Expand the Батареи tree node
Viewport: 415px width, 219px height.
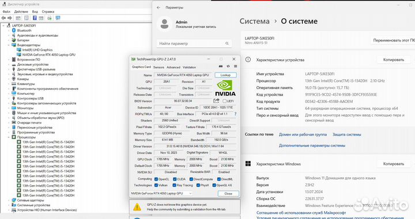point(9,40)
